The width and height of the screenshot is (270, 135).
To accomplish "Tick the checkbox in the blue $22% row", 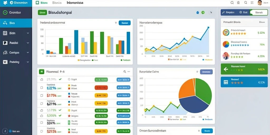I will (41, 88).
